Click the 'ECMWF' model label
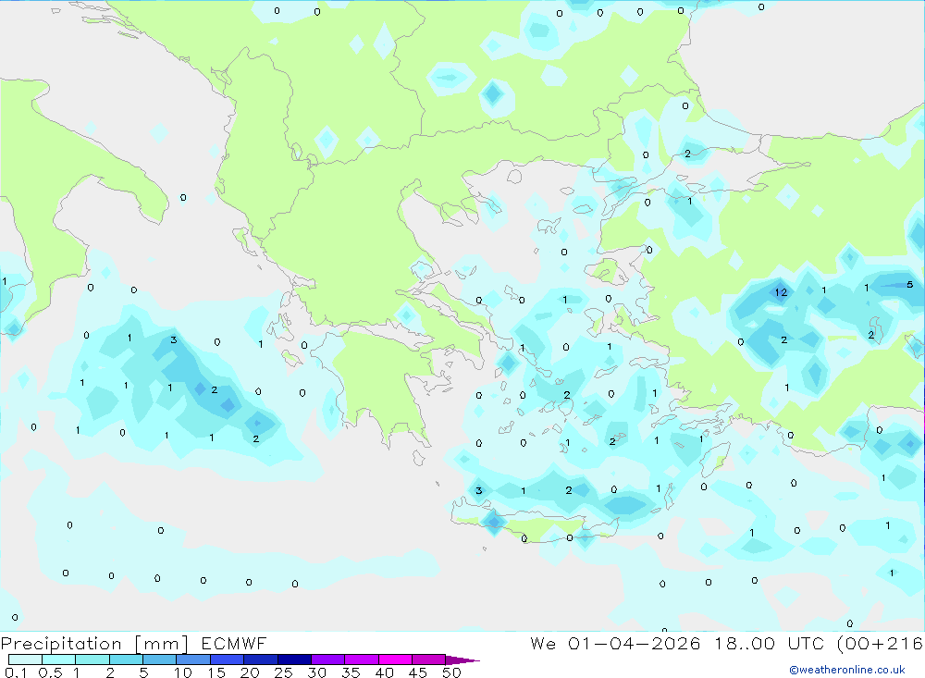 234,643
